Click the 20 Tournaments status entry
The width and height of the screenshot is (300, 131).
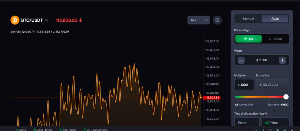tap(95, 130)
